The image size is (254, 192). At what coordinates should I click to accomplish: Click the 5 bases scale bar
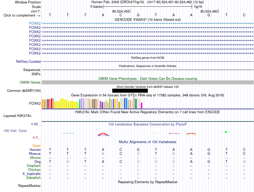[148, 7]
